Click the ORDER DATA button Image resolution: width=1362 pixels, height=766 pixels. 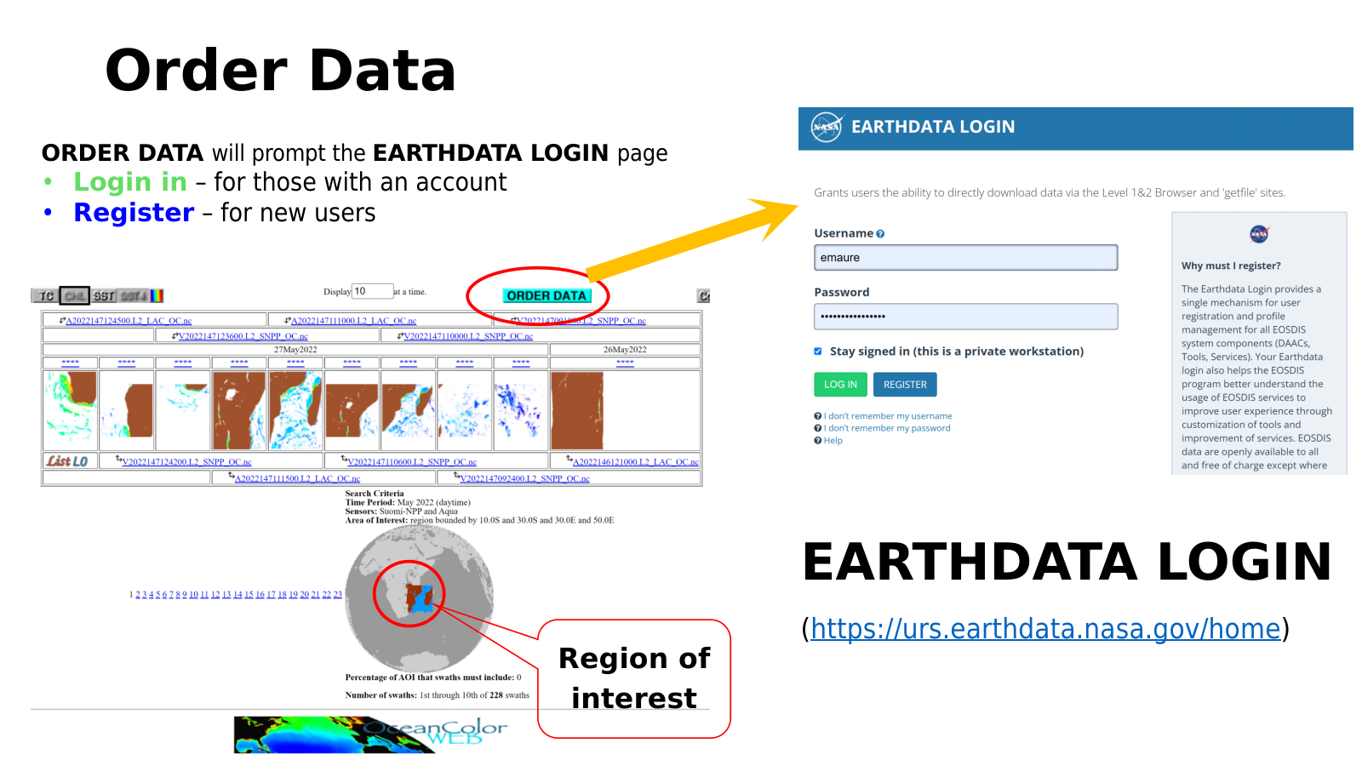point(547,295)
